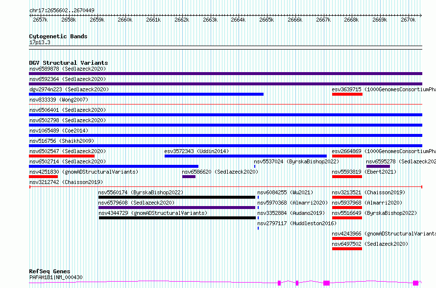
Task: Select nsv5516649 (ByrskaBishop2022) label
Action: 375,213
